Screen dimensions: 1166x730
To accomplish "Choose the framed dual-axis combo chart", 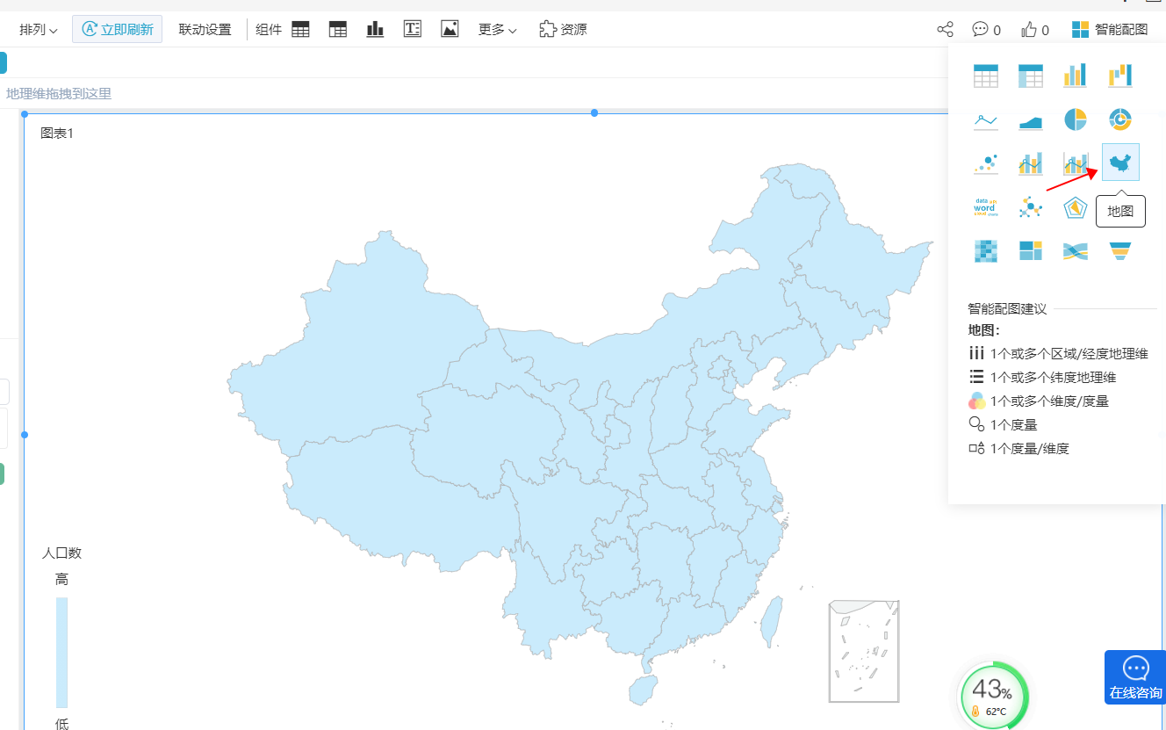I will click(x=1075, y=163).
